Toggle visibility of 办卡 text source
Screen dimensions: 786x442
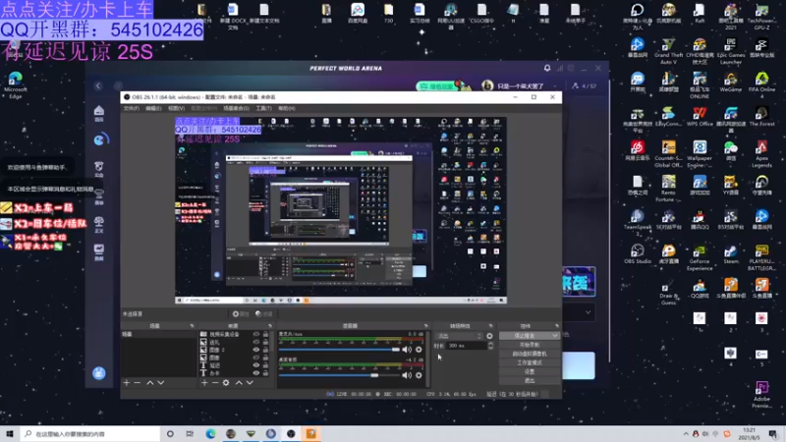click(256, 373)
